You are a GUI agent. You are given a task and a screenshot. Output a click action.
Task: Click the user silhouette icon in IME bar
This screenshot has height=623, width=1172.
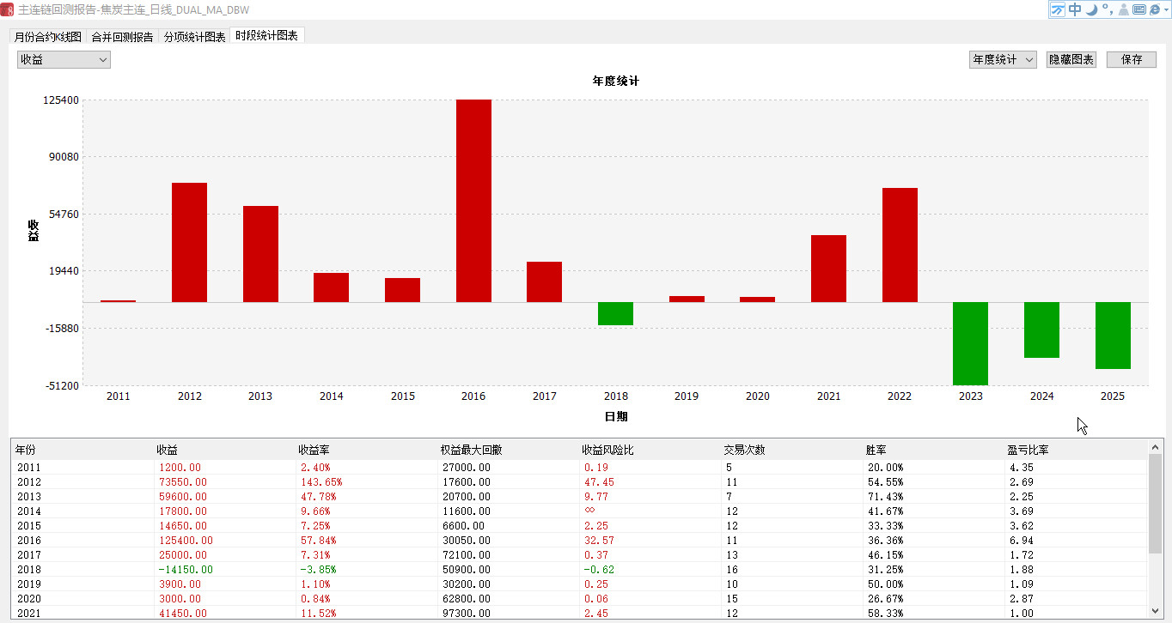click(1123, 9)
